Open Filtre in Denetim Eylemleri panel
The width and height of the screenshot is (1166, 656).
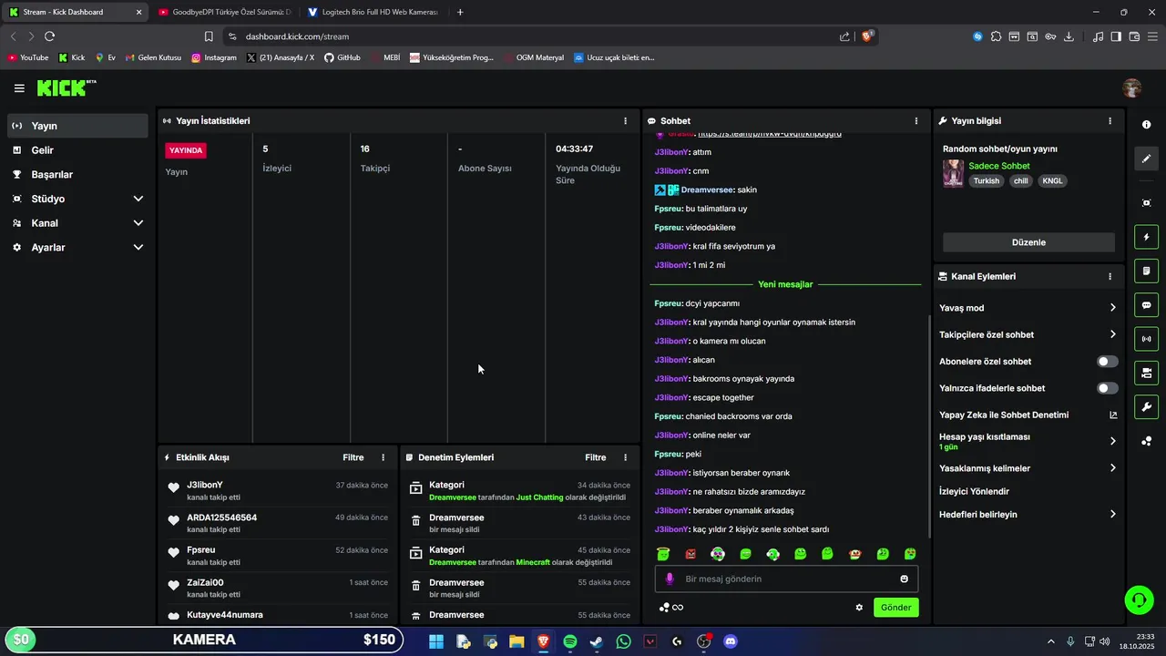click(595, 457)
